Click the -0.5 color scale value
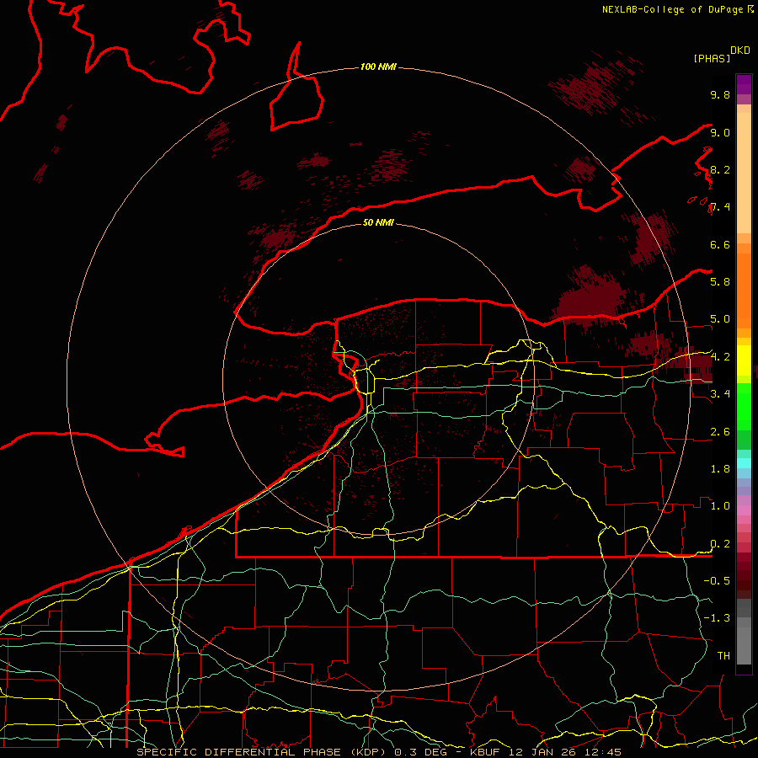This screenshot has width=758, height=758. click(717, 581)
